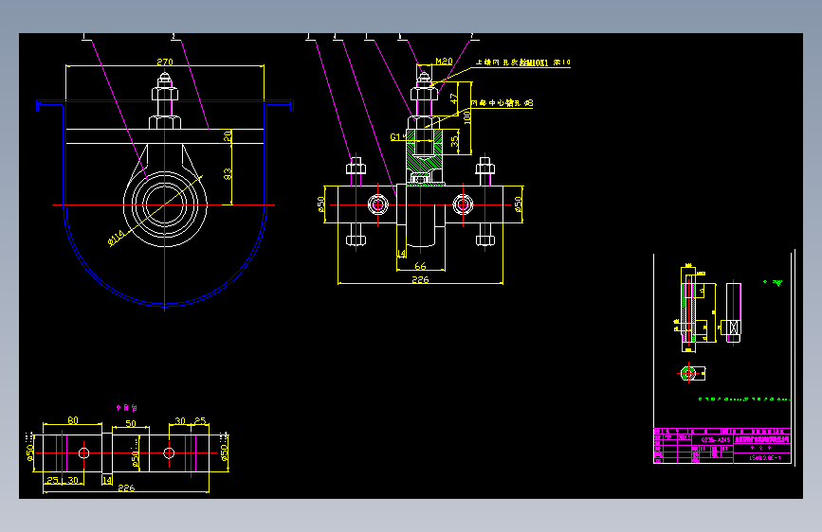Image resolution: width=822 pixels, height=532 pixels.
Task: Select the 50 horizontal dimension in the bottom-left view
Action: pos(131,423)
